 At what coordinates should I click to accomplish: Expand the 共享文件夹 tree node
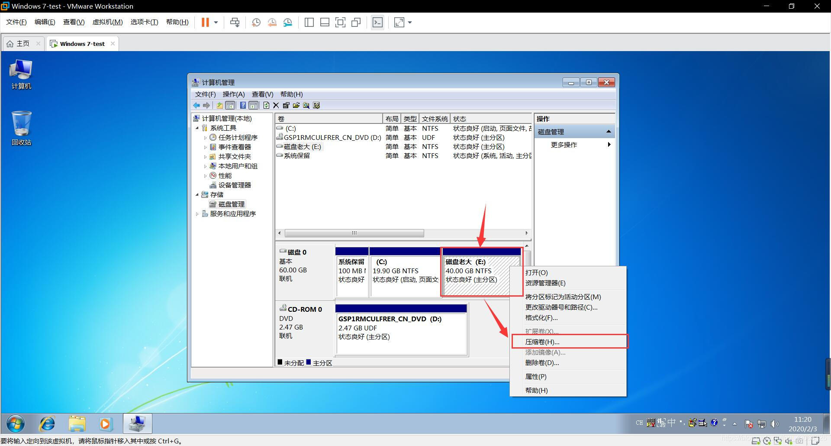[x=205, y=157]
